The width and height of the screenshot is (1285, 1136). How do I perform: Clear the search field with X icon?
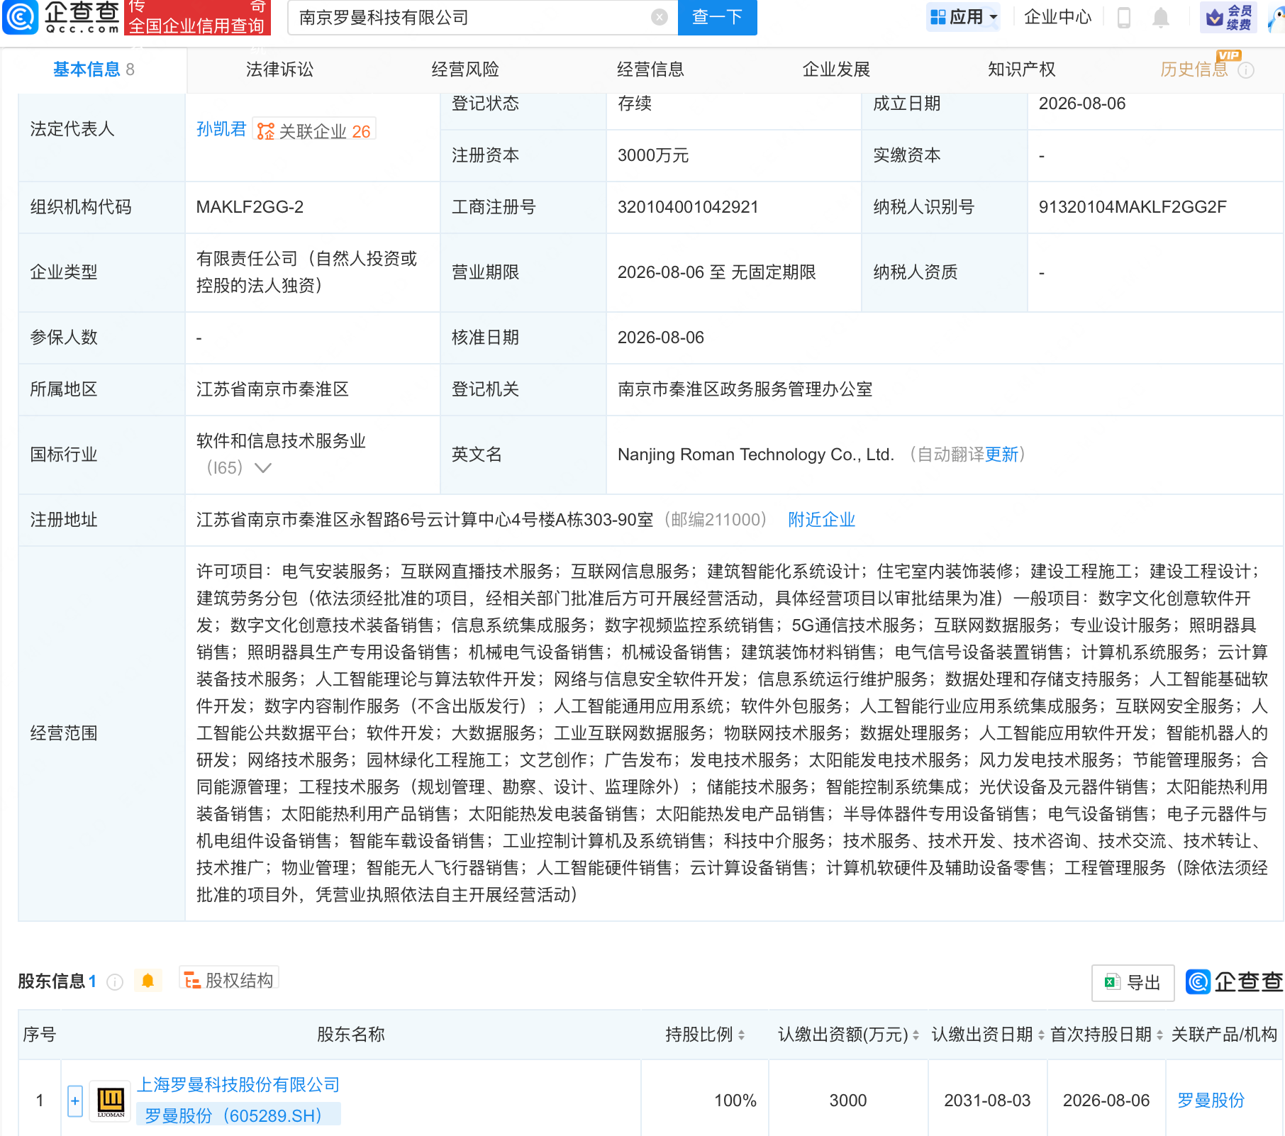[660, 17]
